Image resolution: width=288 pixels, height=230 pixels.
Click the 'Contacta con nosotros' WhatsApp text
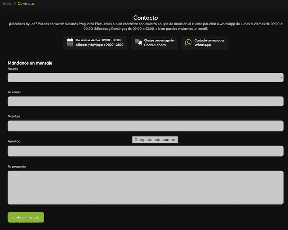tap(209, 40)
